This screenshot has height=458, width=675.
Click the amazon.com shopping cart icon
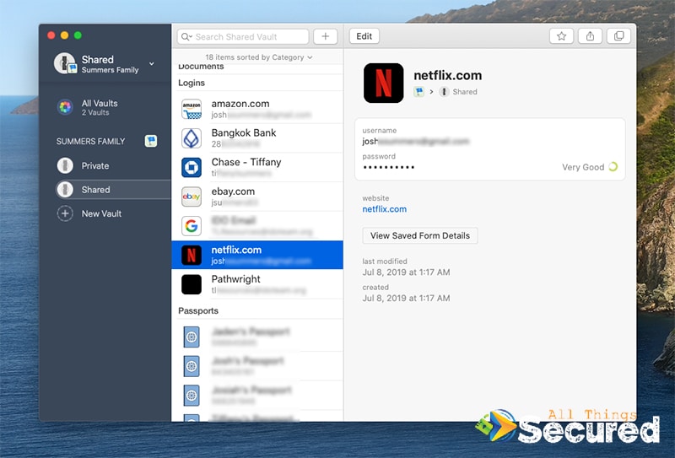(x=192, y=109)
